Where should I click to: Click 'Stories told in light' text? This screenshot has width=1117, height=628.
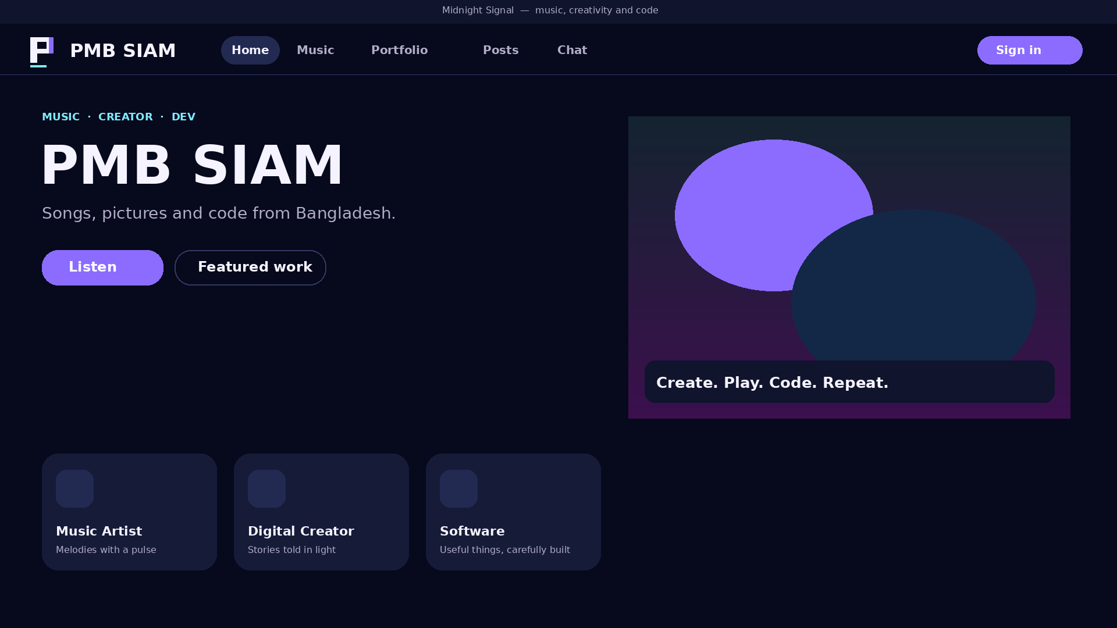291,549
